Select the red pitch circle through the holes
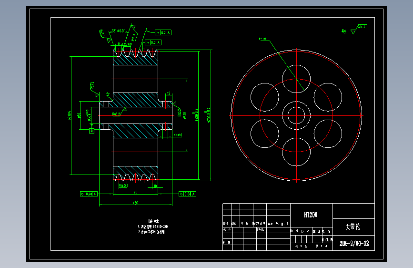413x268 pixels. 296,115
